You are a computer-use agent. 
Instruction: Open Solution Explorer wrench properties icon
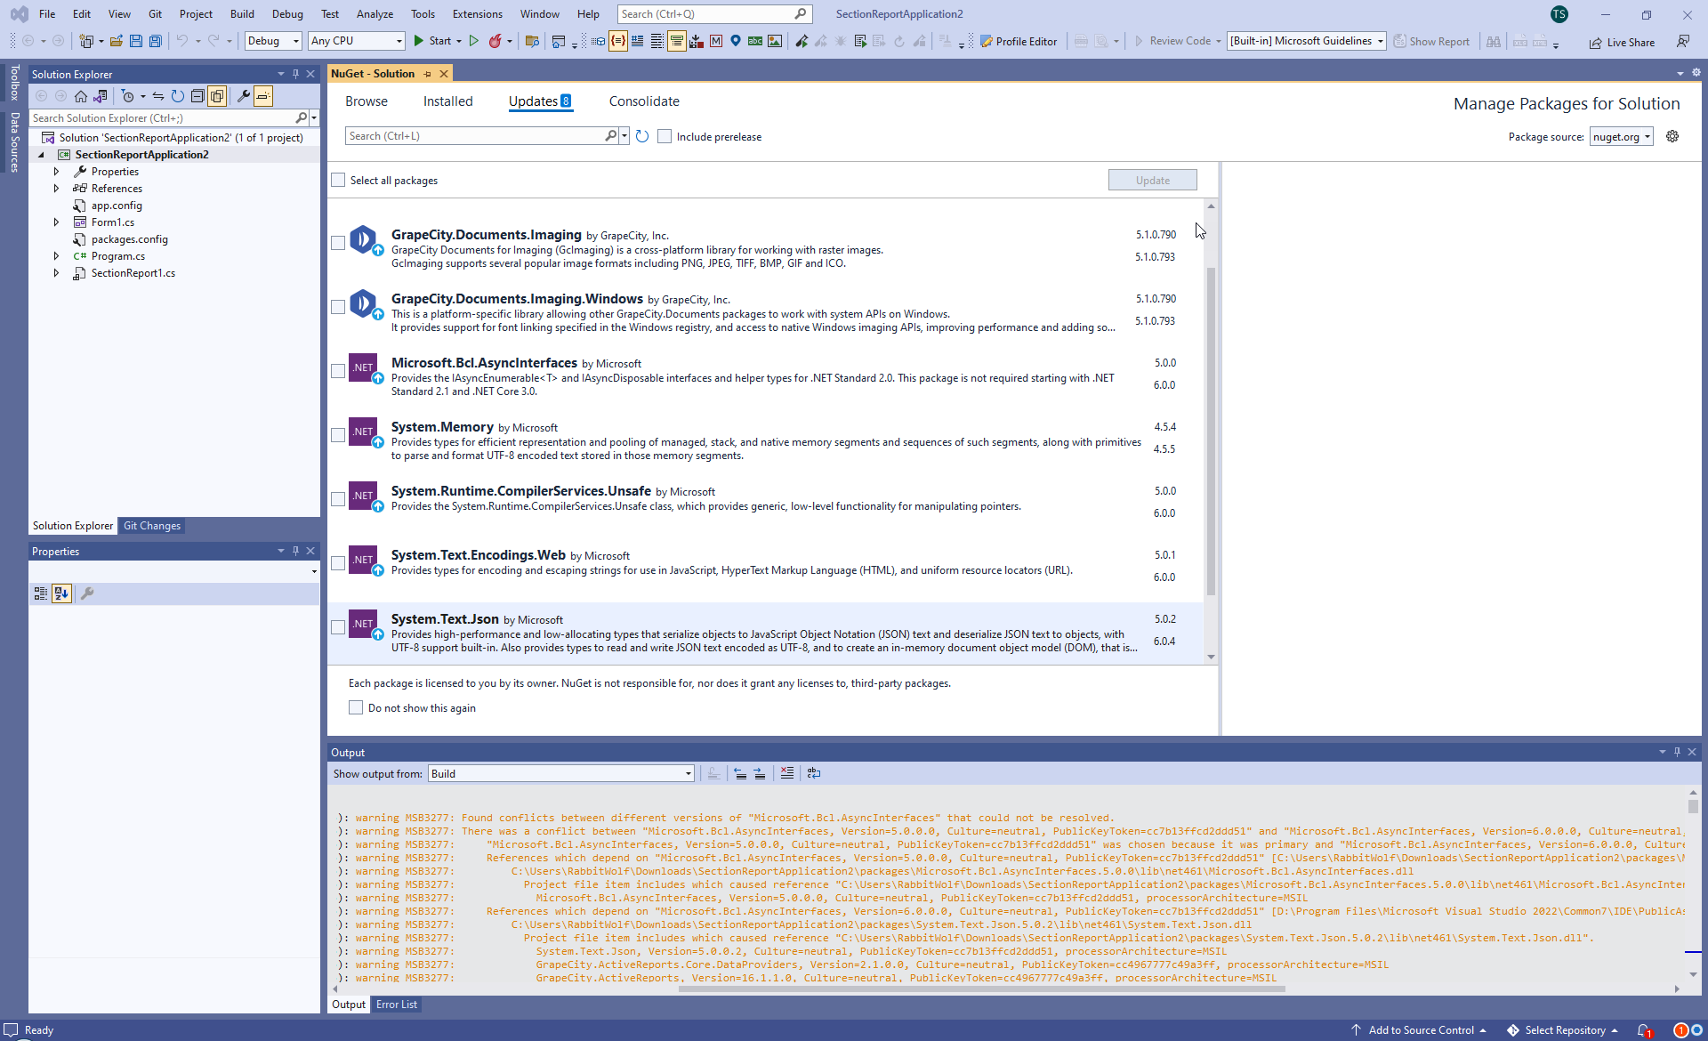click(x=243, y=96)
